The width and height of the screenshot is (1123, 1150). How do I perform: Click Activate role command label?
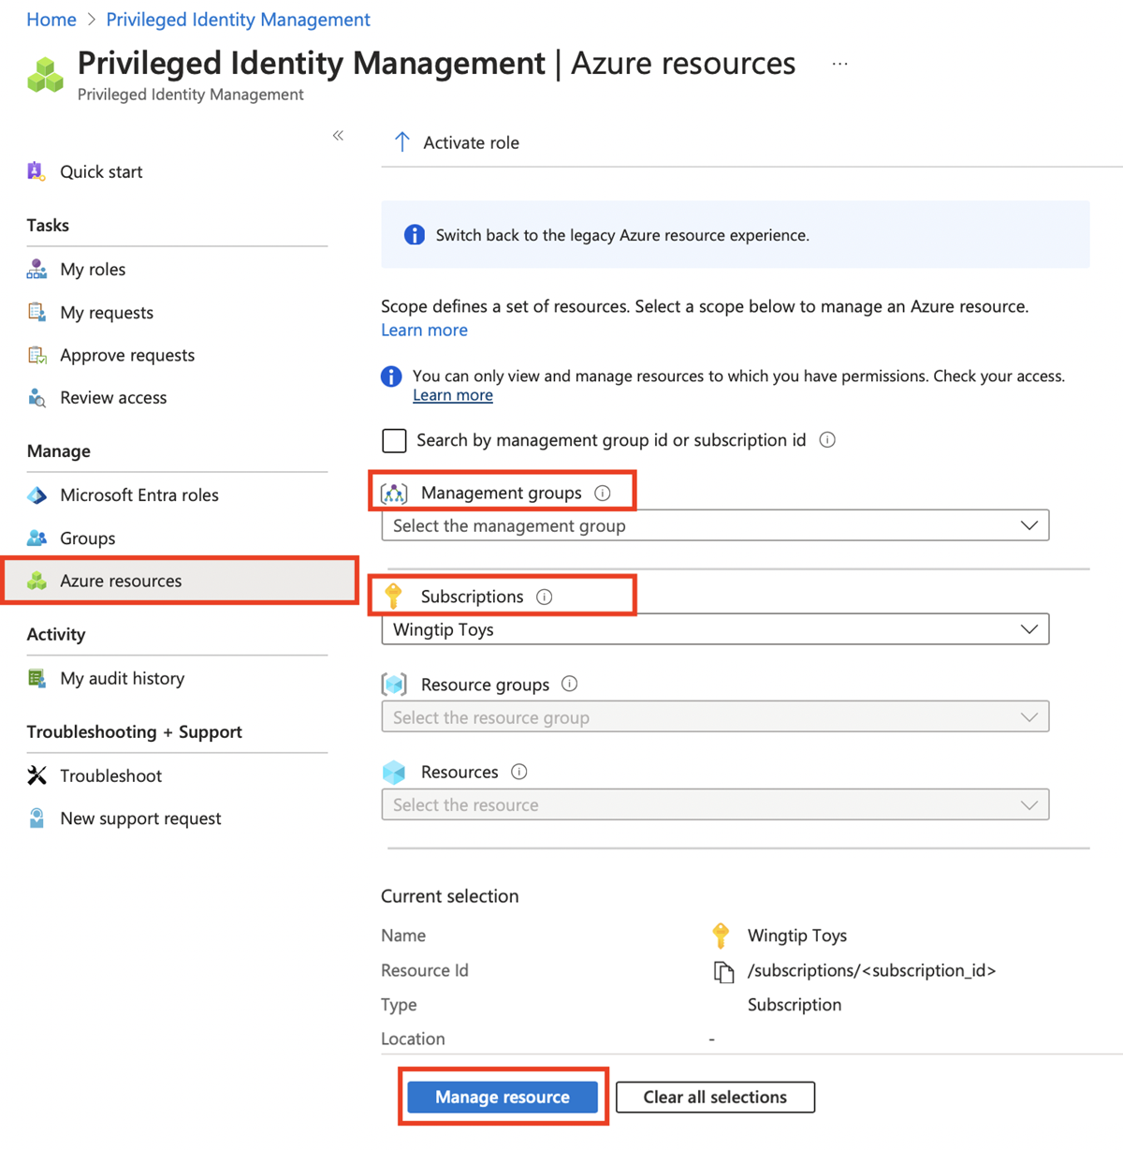pos(471,142)
